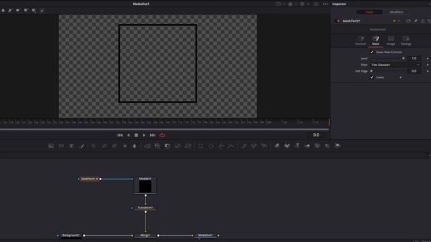Add an Image Plane 3D node

pos(277,146)
